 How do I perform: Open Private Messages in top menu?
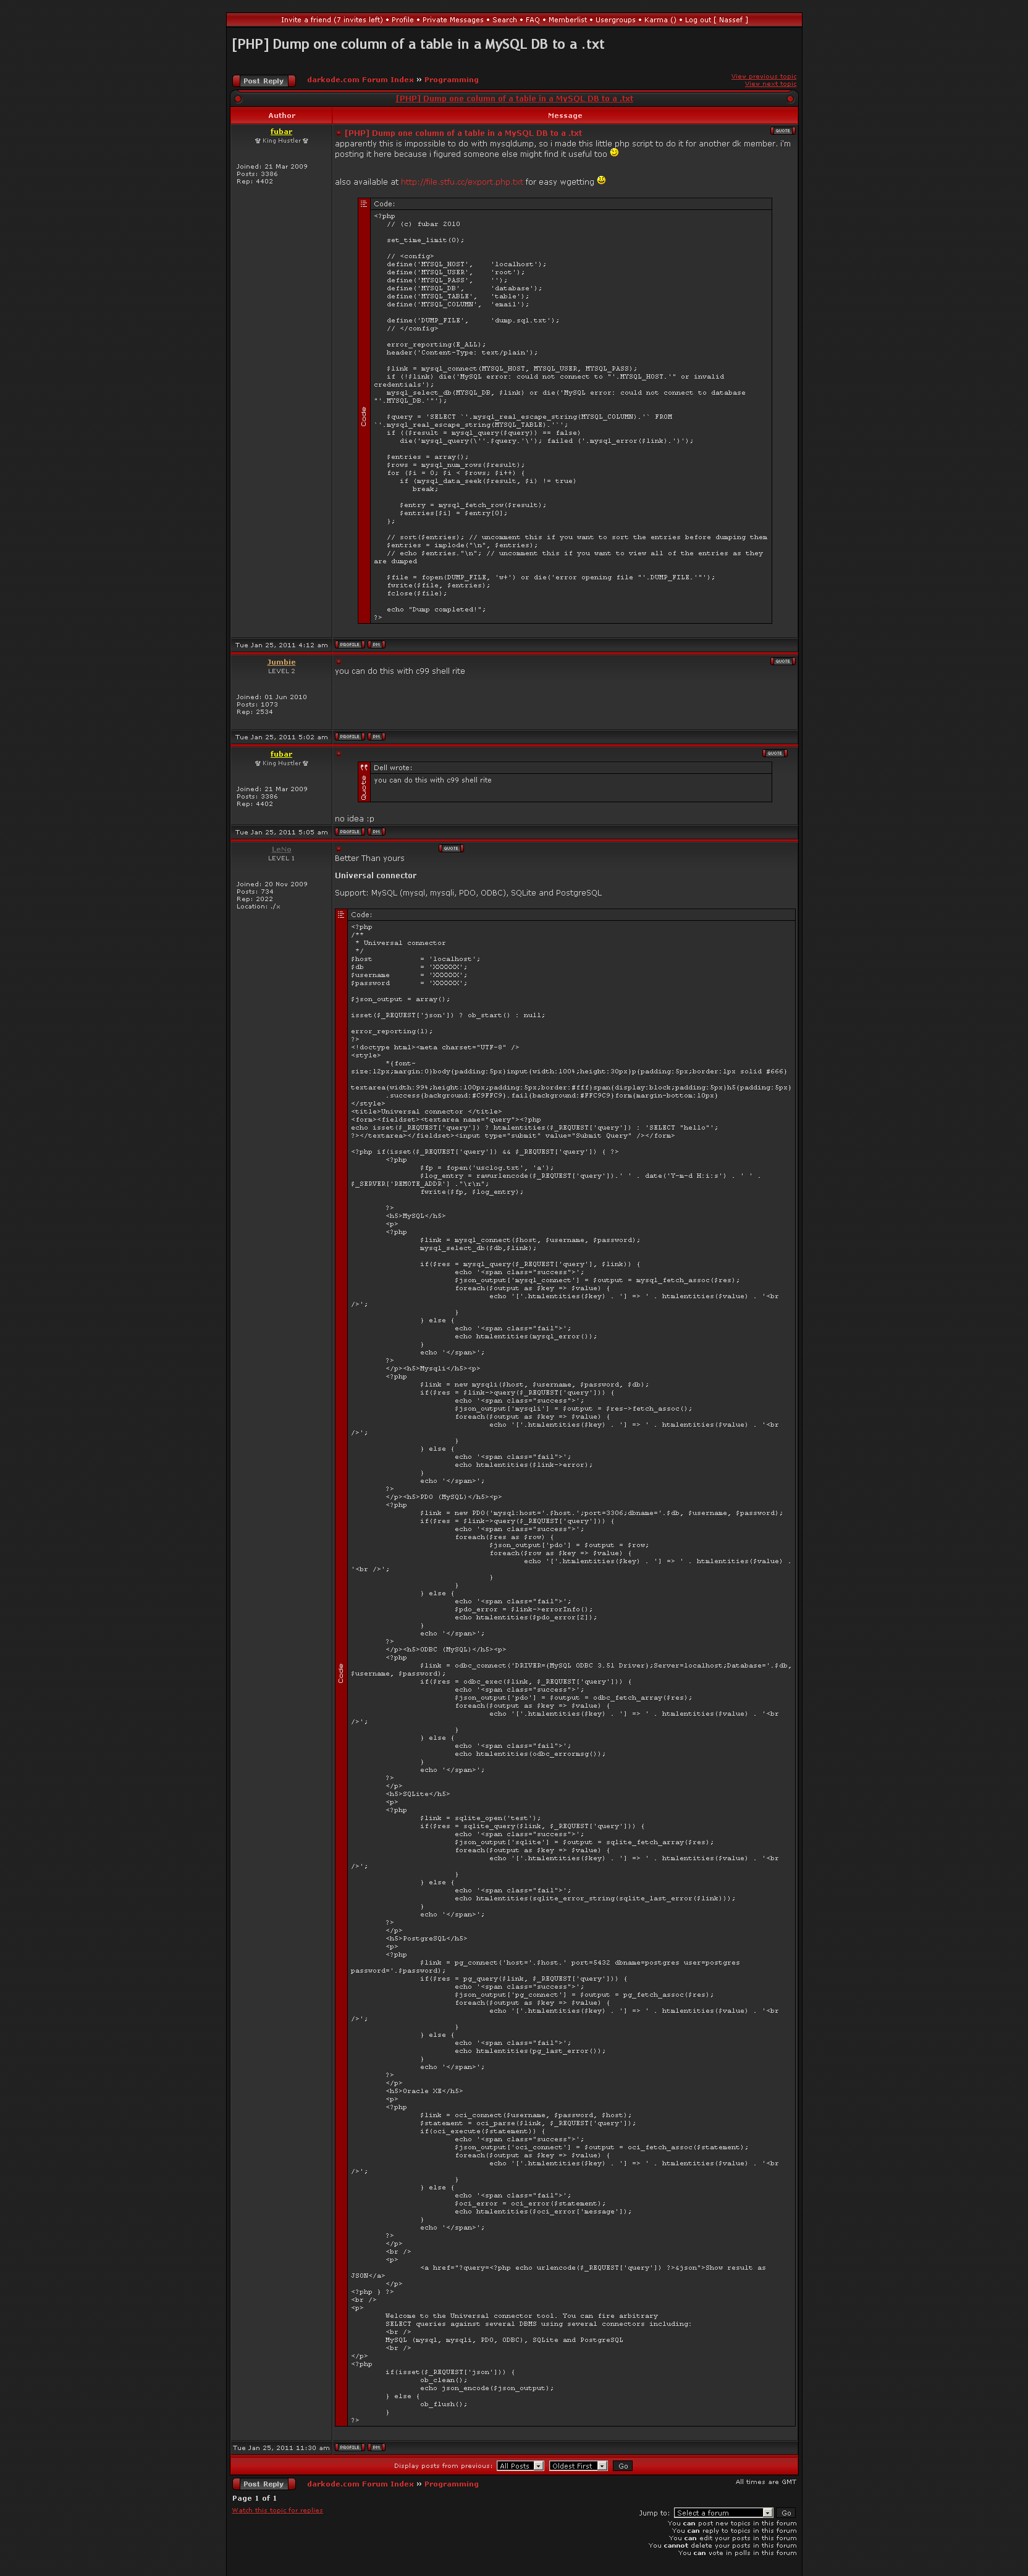point(452,20)
